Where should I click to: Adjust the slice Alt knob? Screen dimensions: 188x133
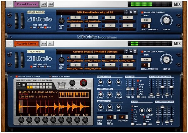click(x=77, y=120)
